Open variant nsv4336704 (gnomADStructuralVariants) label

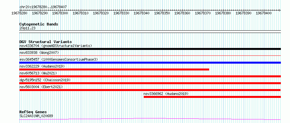click(56, 46)
